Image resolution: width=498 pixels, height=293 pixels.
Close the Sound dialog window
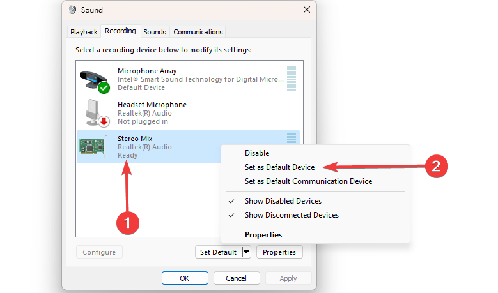coord(306,10)
